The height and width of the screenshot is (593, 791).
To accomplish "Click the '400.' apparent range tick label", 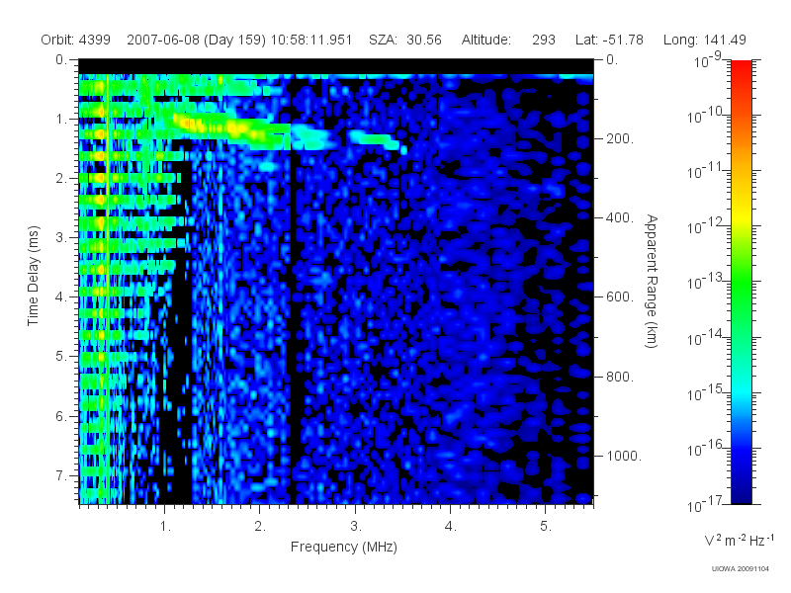I will pyautogui.click(x=620, y=217).
